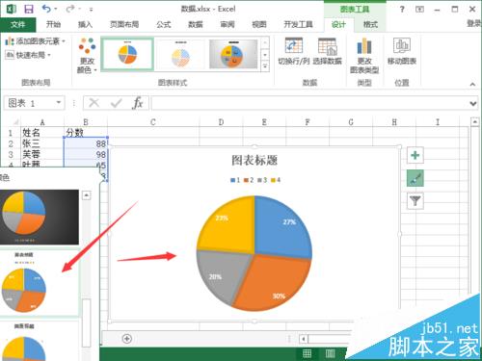Switch to the 开发工具 Developer tab

(x=298, y=24)
